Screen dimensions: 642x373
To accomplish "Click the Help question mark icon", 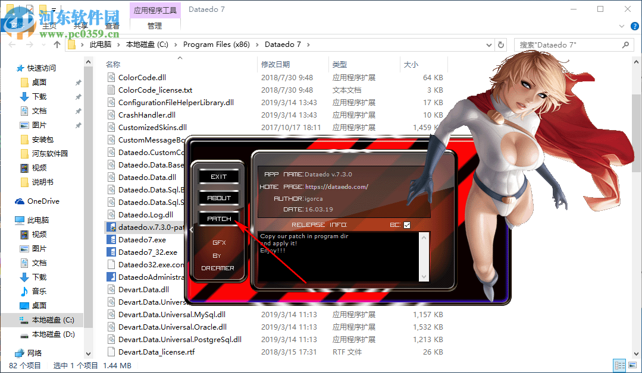I will pos(634,26).
